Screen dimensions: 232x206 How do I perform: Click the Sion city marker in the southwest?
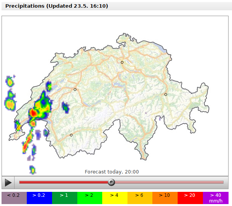tap(71, 135)
